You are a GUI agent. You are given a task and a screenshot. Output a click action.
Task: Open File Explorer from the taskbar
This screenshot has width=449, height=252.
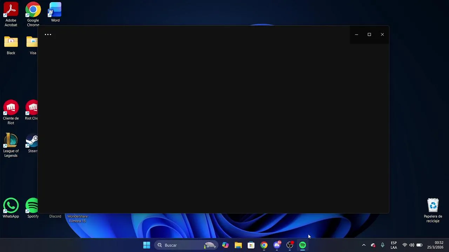coord(238,245)
